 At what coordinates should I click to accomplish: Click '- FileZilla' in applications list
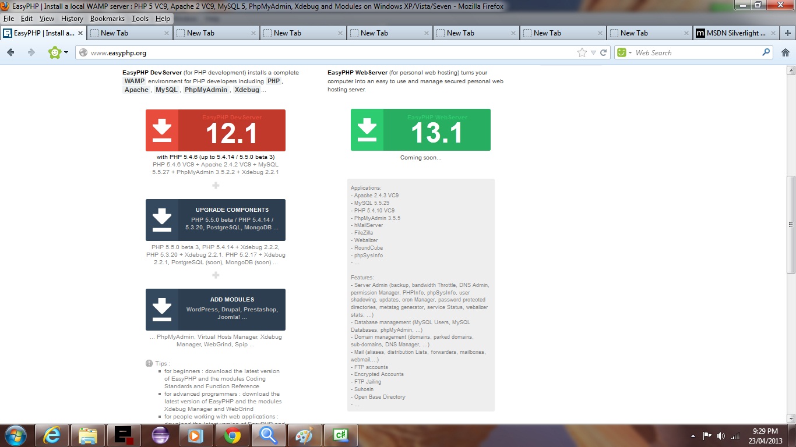[x=363, y=233]
